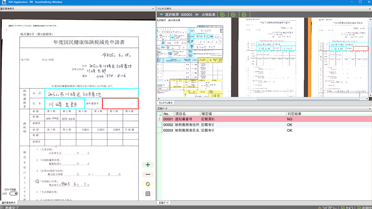Image resolution: width=372 pixels, height=209 pixels.
Task: Open the 認識データ panel dropdown arrow
Action: [x=369, y=108]
